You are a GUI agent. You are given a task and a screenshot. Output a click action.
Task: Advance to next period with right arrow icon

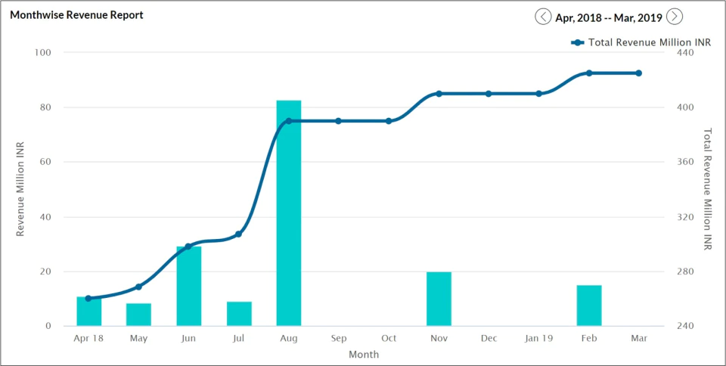click(675, 17)
